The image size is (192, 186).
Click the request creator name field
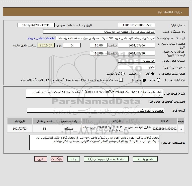click(105, 38)
